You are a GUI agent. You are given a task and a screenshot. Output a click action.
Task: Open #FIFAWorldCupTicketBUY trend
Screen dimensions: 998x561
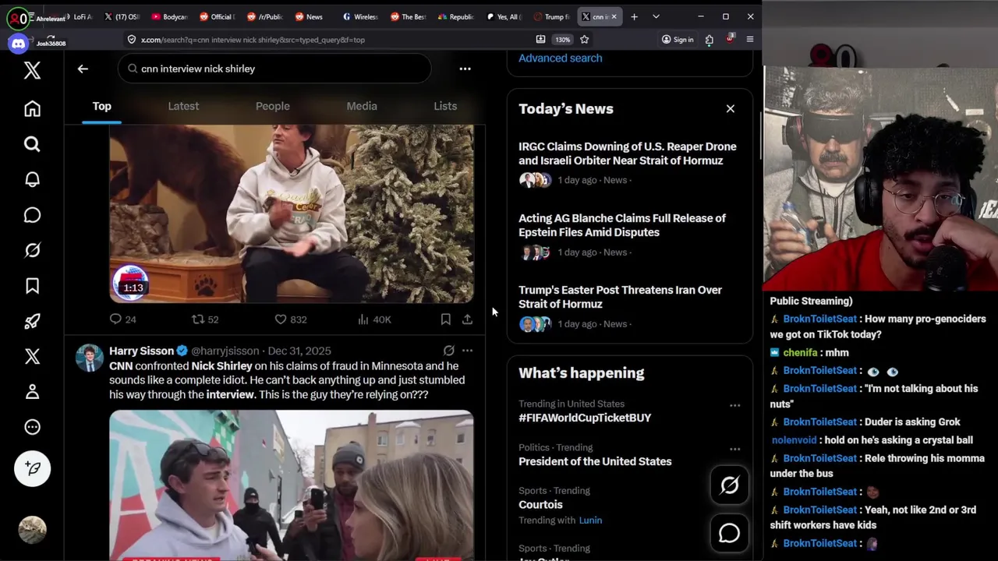585,418
